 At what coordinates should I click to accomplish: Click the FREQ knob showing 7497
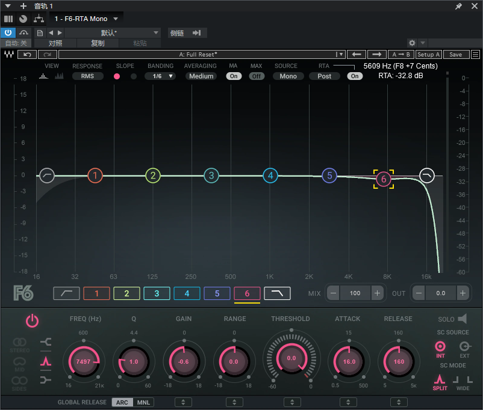click(x=84, y=361)
